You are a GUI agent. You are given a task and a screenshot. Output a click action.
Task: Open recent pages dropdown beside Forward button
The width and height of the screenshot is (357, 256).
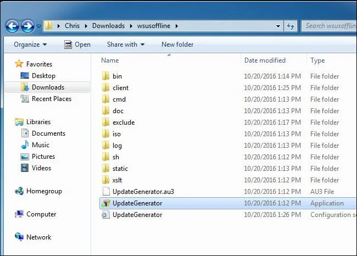pos(38,26)
